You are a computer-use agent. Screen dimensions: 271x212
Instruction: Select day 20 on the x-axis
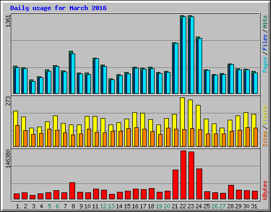coord(167,206)
